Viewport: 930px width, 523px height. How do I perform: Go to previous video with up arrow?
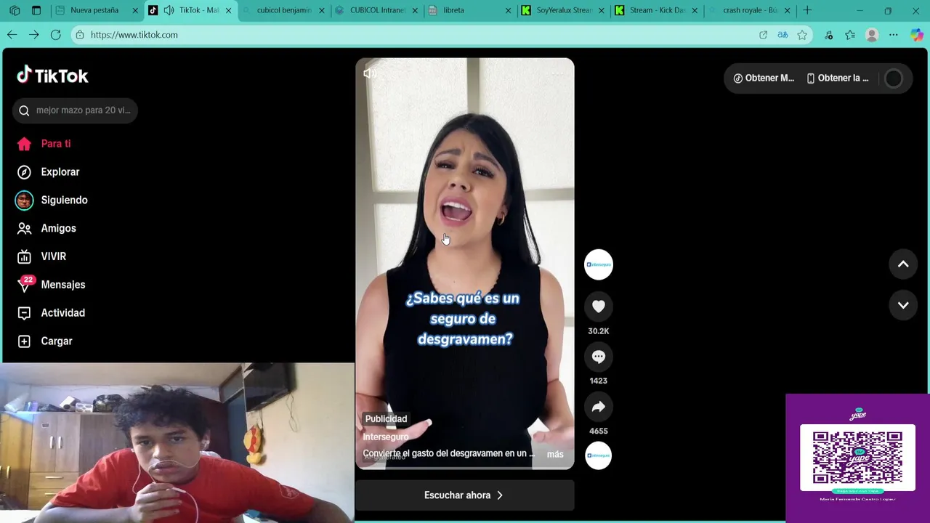tap(903, 264)
